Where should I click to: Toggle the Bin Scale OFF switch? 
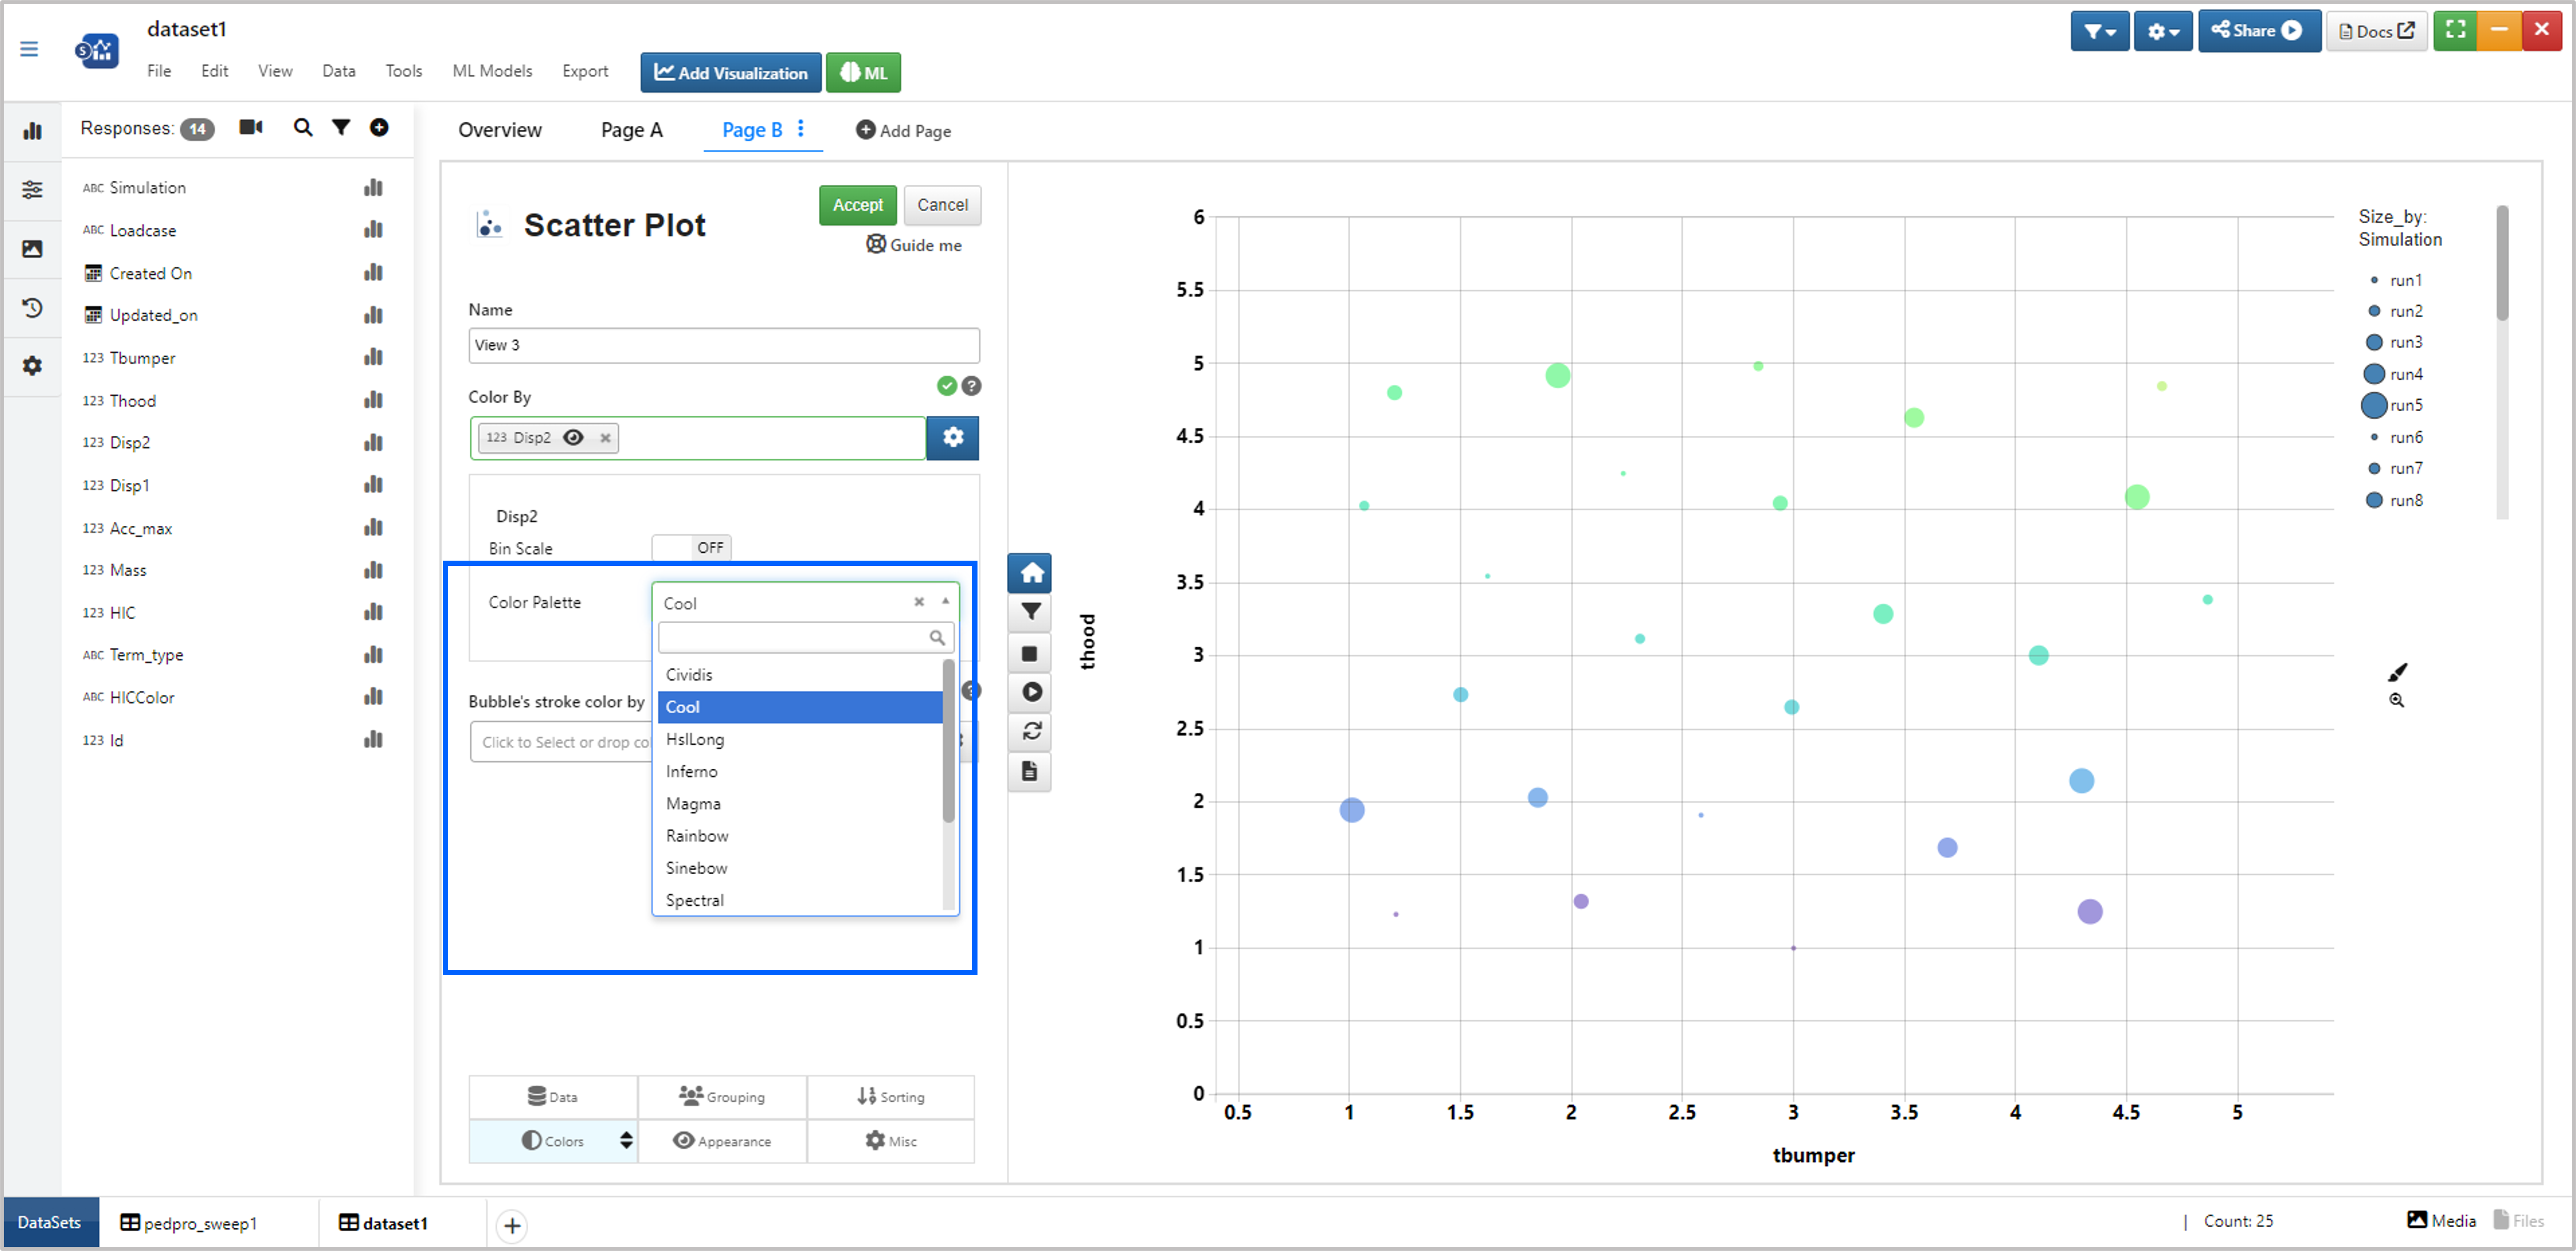[x=692, y=548]
